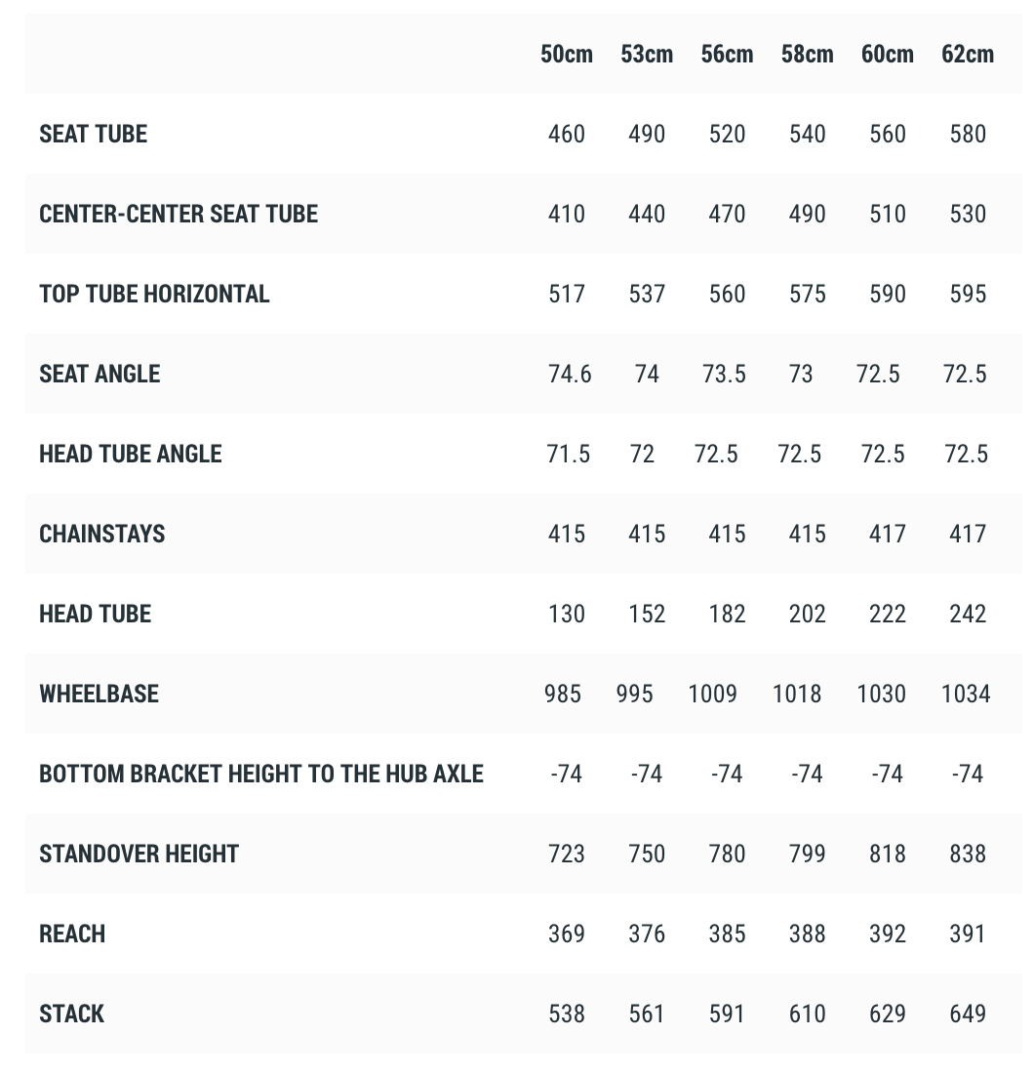Select the STANDOVER HEIGHT row label

[139, 854]
